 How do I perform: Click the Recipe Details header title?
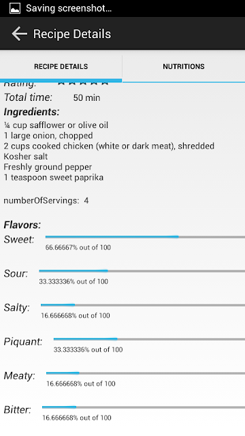click(72, 34)
